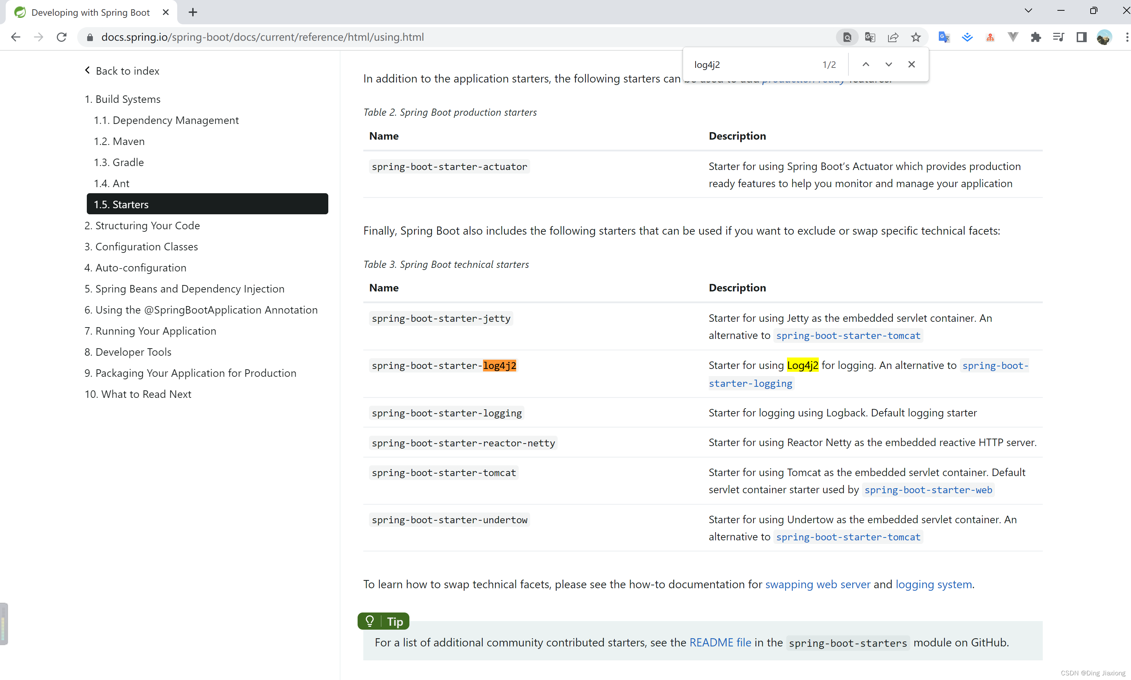The height and width of the screenshot is (680, 1131).
Task: Open 6. Using the @SpringBootApplication Annotation
Action: [x=201, y=310]
